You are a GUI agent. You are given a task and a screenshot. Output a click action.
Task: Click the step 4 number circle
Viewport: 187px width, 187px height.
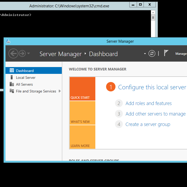[x=119, y=124]
